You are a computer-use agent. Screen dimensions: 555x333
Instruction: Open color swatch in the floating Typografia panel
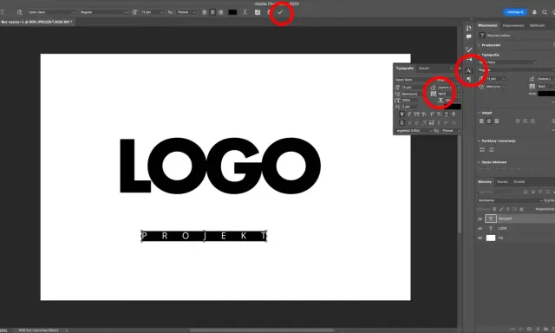pos(452,107)
